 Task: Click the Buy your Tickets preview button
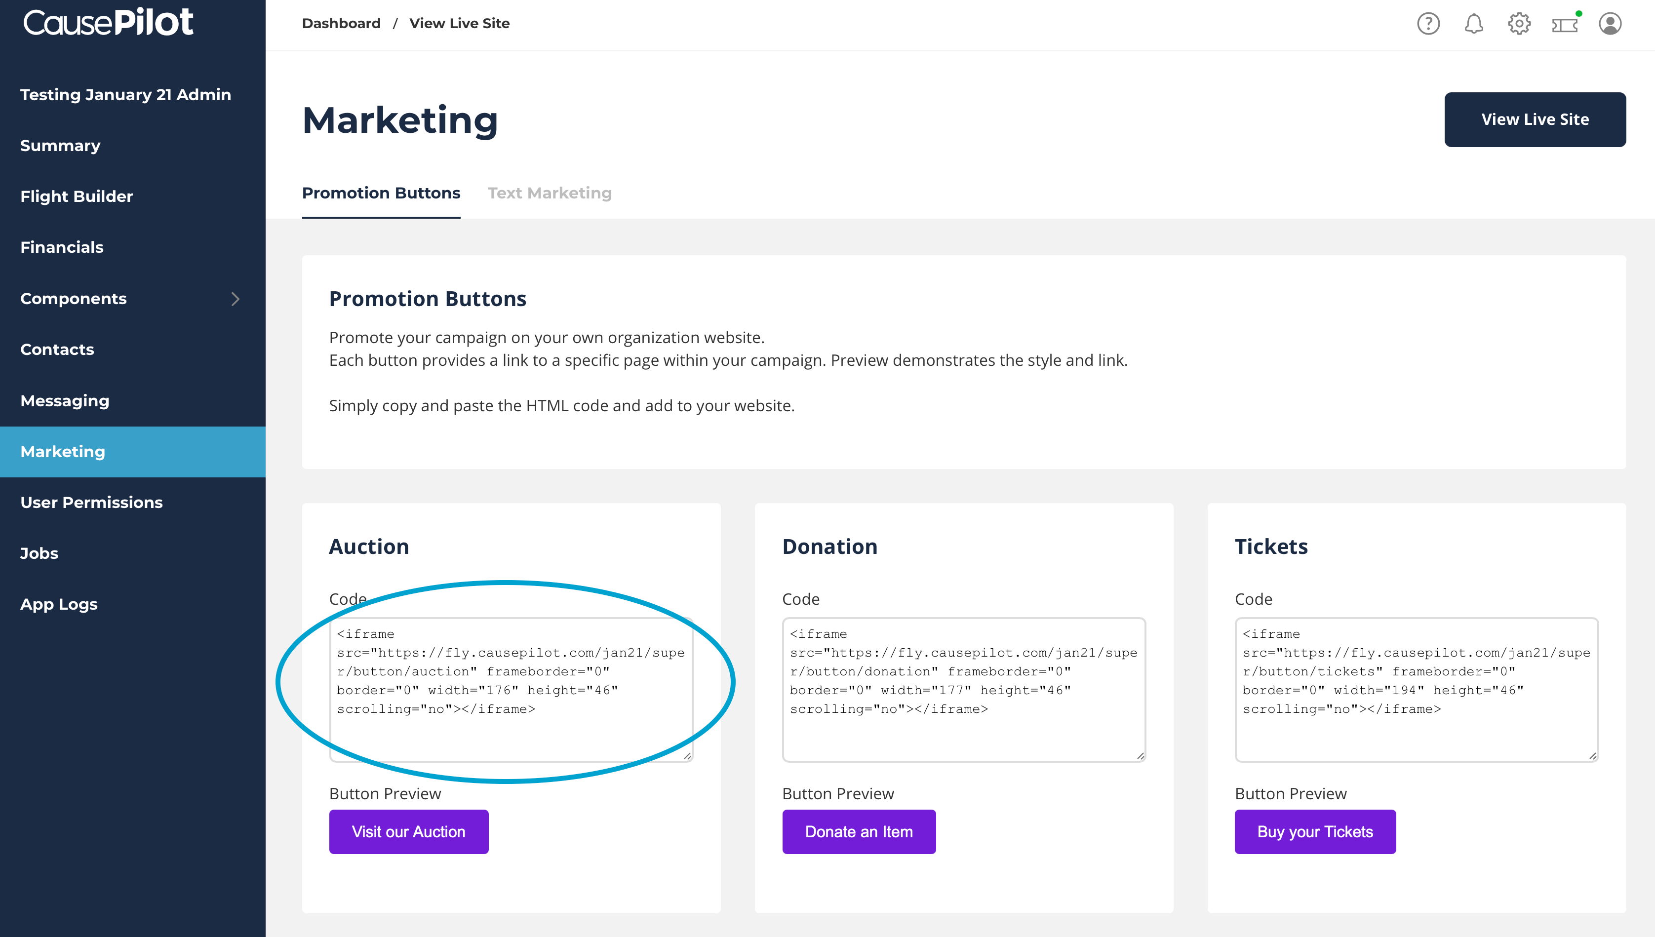point(1315,831)
